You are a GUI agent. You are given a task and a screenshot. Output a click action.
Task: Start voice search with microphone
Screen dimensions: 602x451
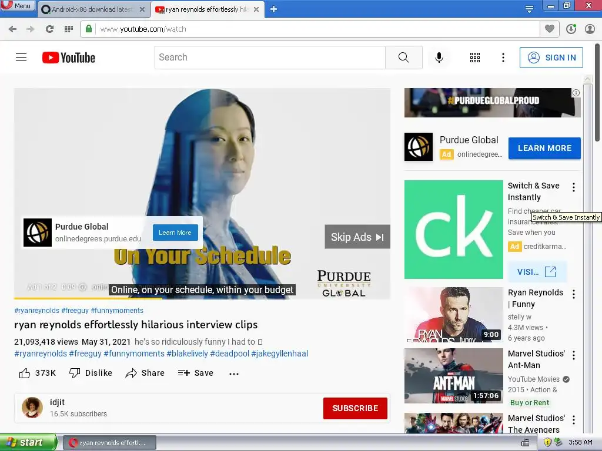(x=439, y=58)
